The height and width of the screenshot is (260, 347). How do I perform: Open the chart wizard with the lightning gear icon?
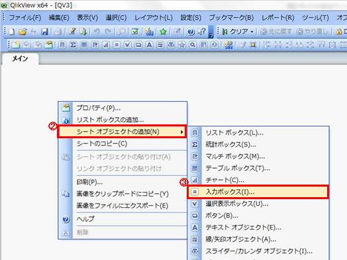(228, 45)
